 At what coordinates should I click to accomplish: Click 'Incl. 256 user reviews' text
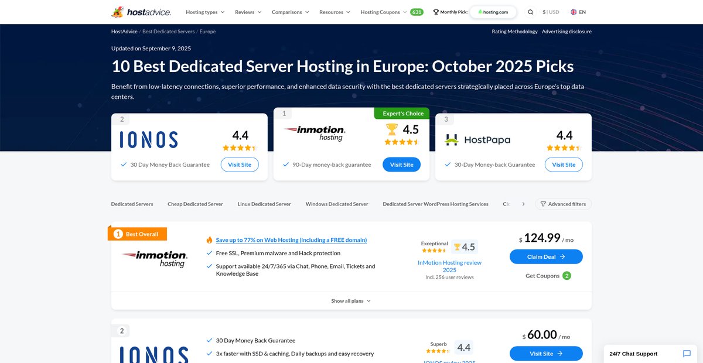(x=449, y=277)
